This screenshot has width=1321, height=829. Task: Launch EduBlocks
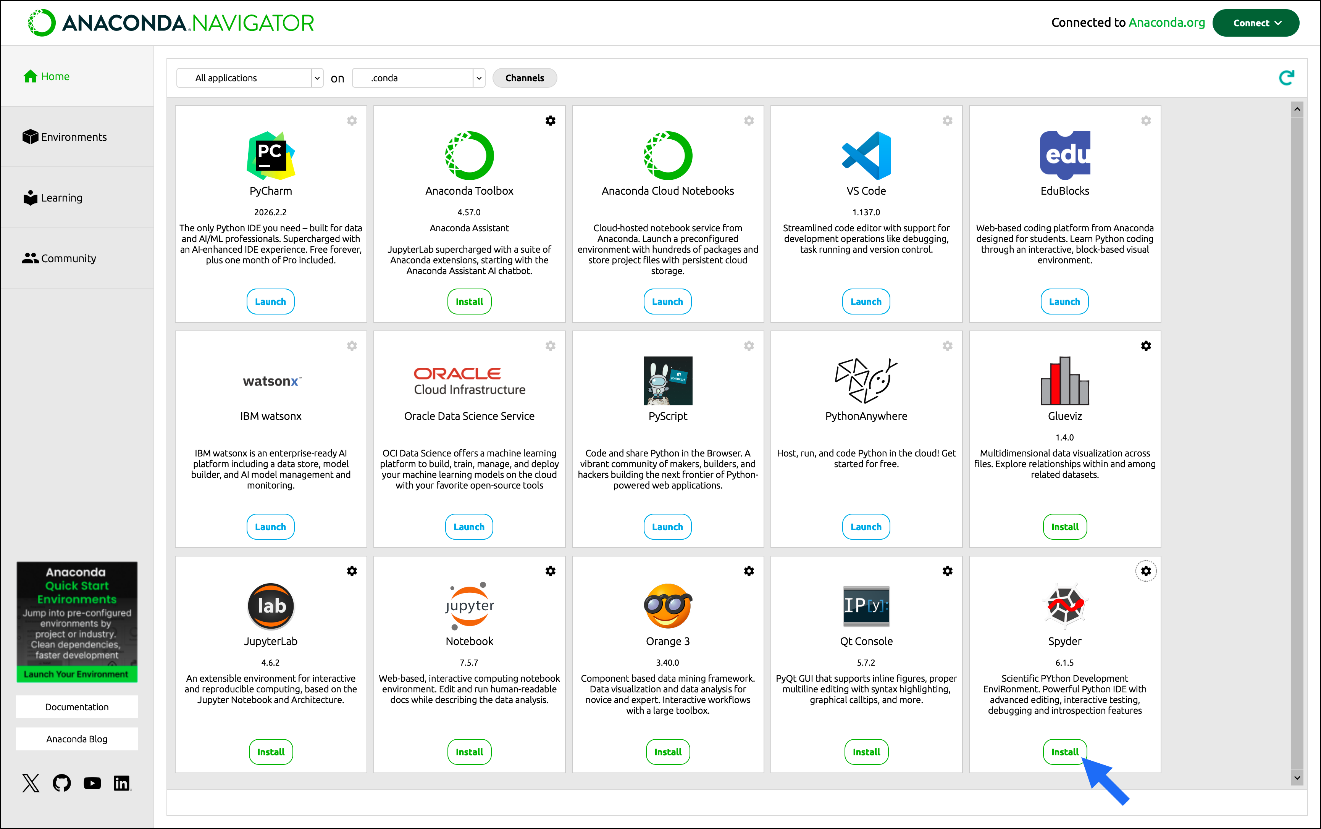(1064, 302)
